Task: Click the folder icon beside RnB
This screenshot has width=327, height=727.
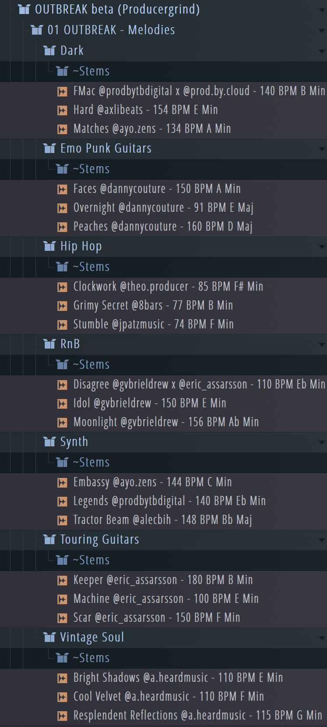Action: point(50,344)
